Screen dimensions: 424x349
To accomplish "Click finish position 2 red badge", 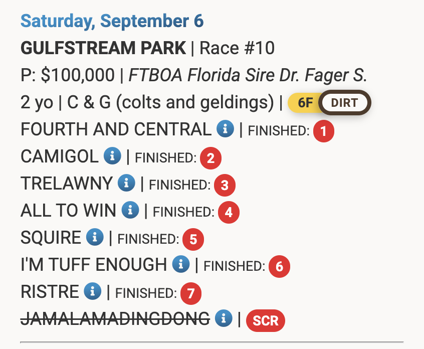I will pos(210,158).
